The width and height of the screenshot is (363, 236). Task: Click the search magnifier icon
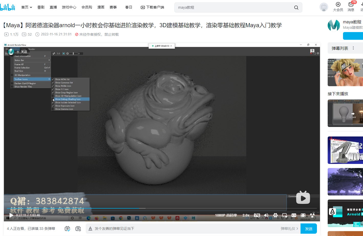click(296, 7)
